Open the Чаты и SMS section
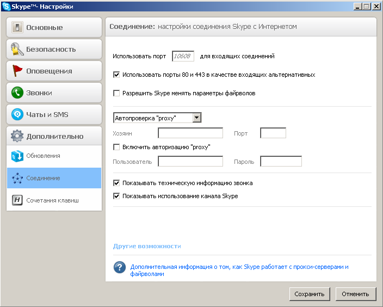 (x=54, y=114)
